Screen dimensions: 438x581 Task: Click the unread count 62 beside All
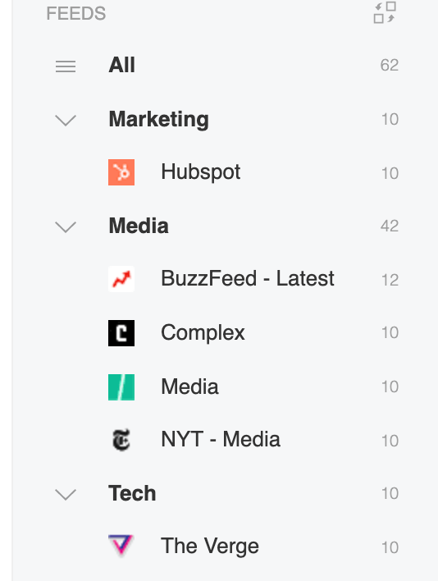click(x=390, y=65)
